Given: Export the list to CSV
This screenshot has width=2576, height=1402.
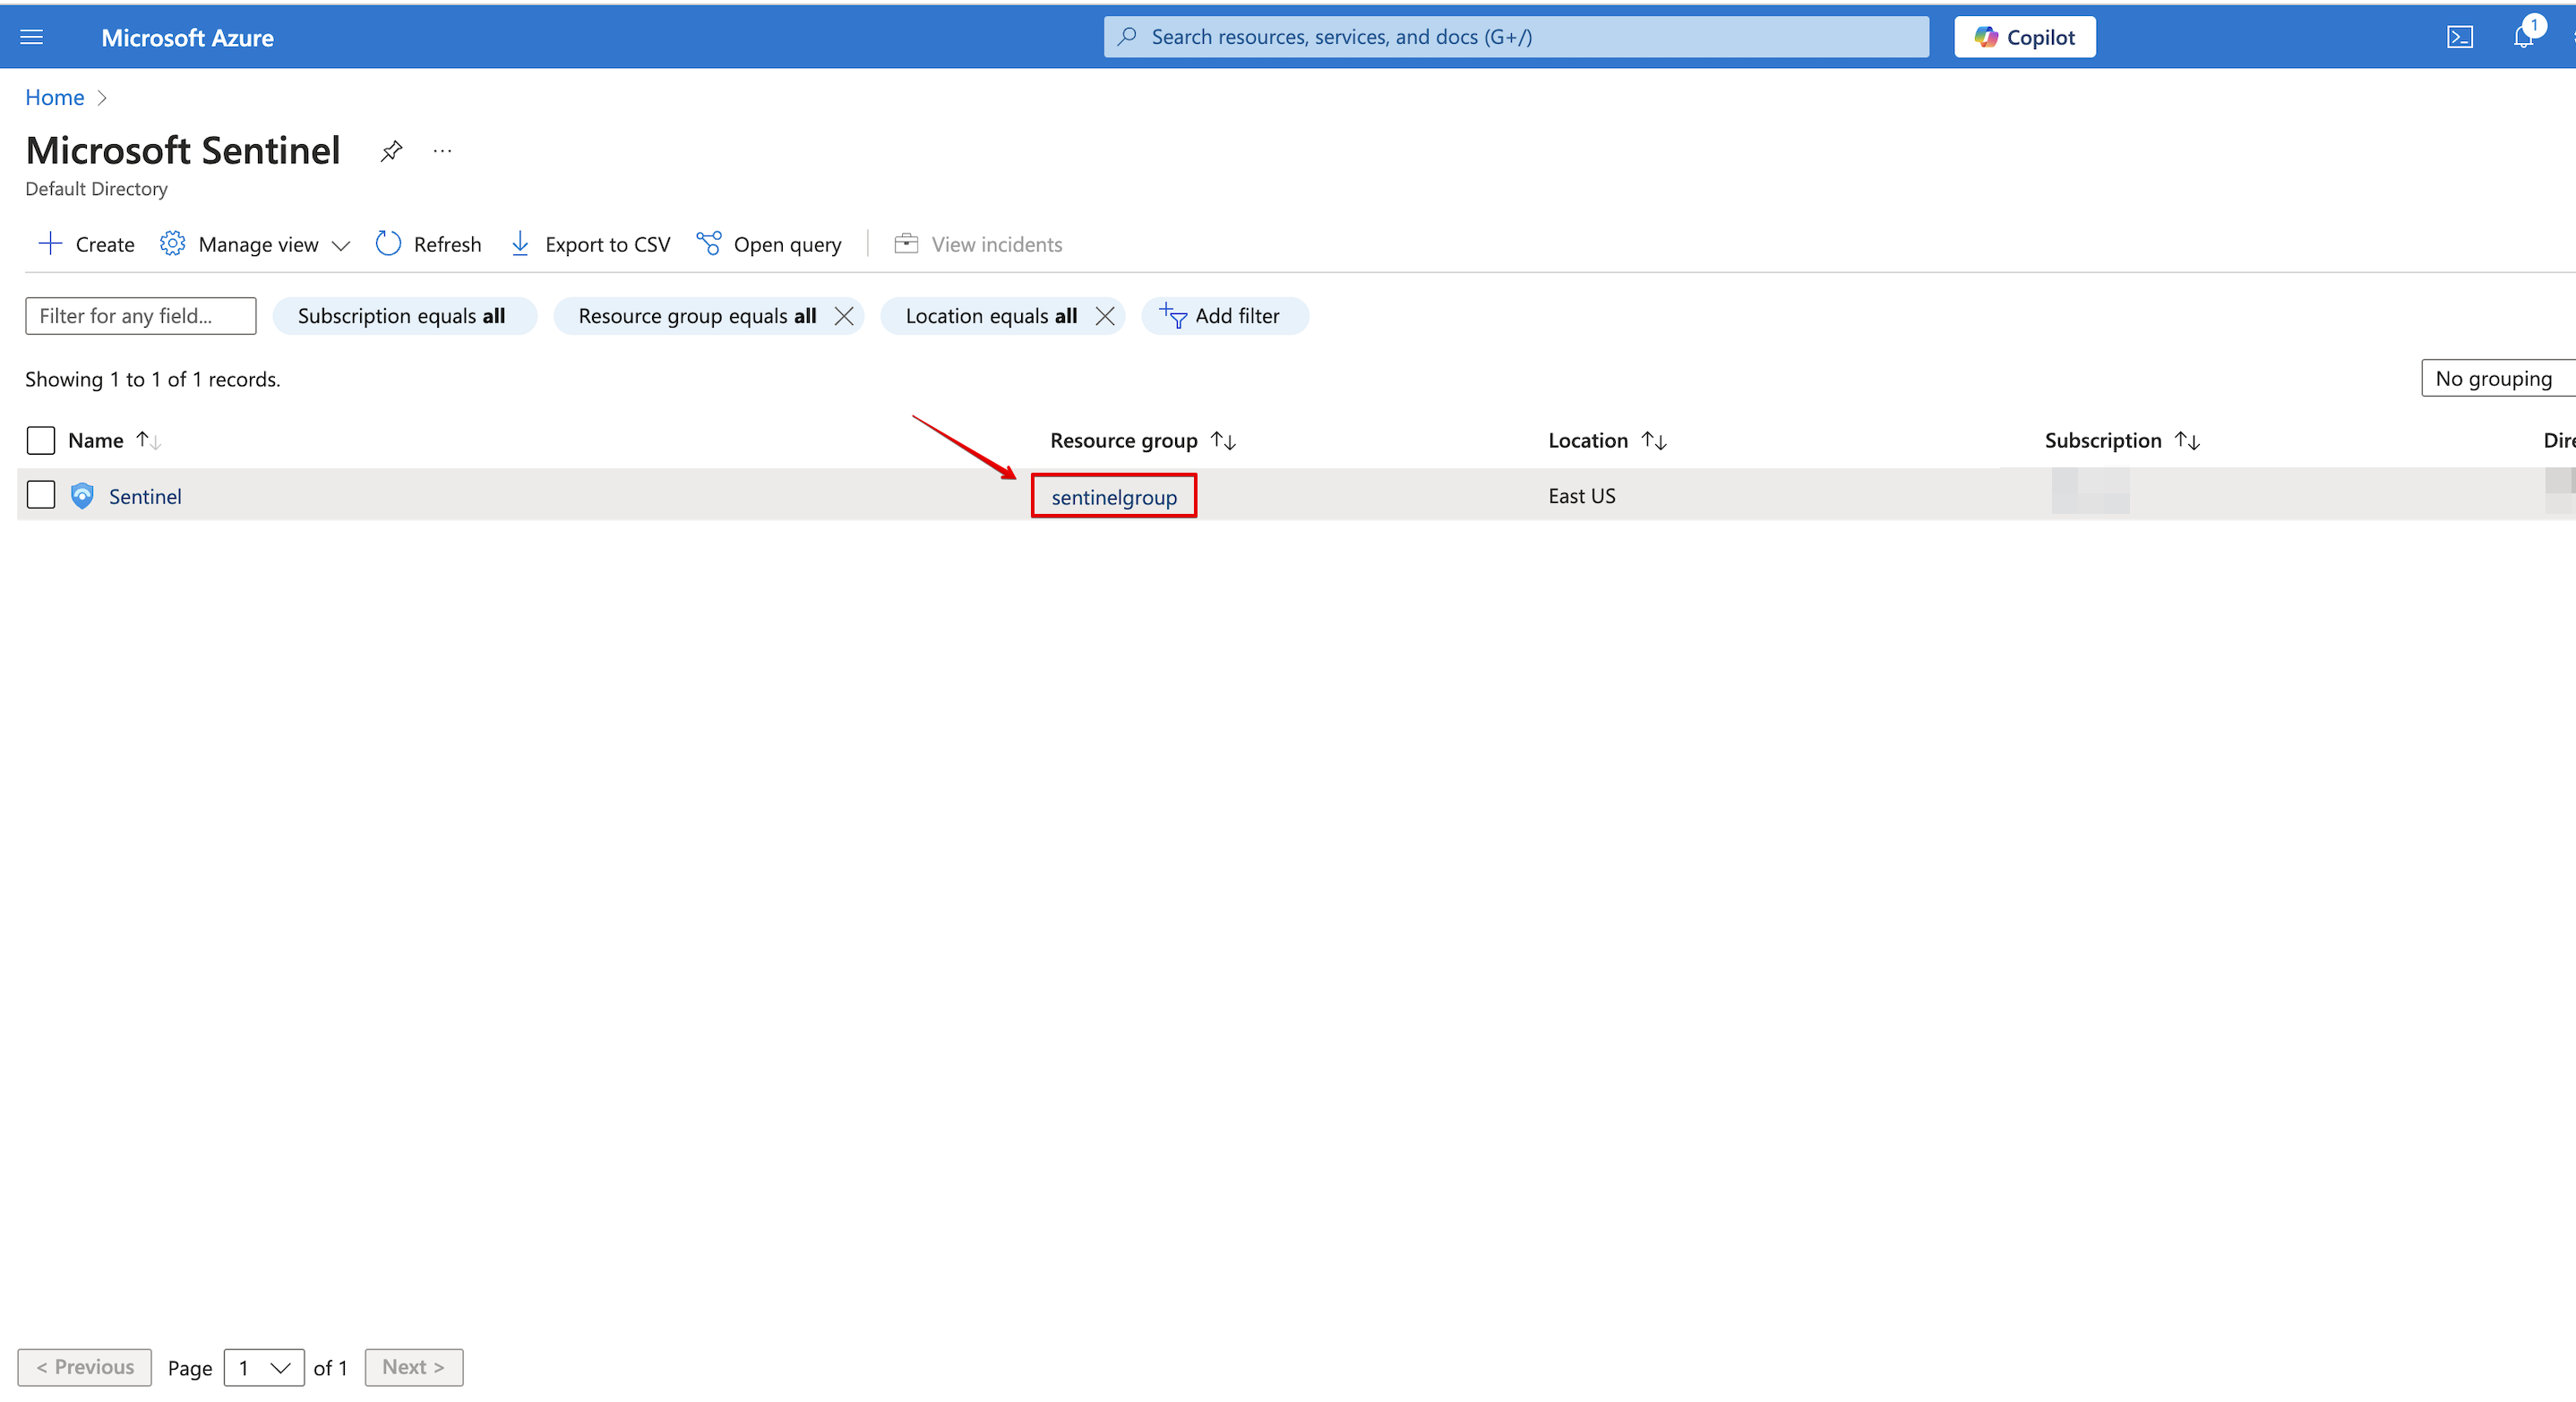Looking at the screenshot, I should tap(590, 244).
